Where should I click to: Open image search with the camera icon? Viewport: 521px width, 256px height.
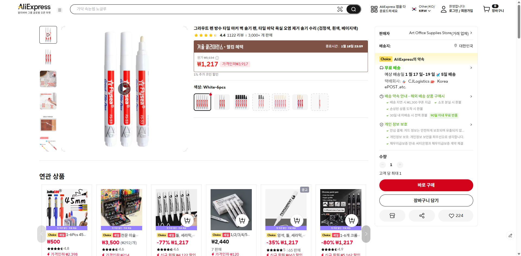tap(340, 9)
